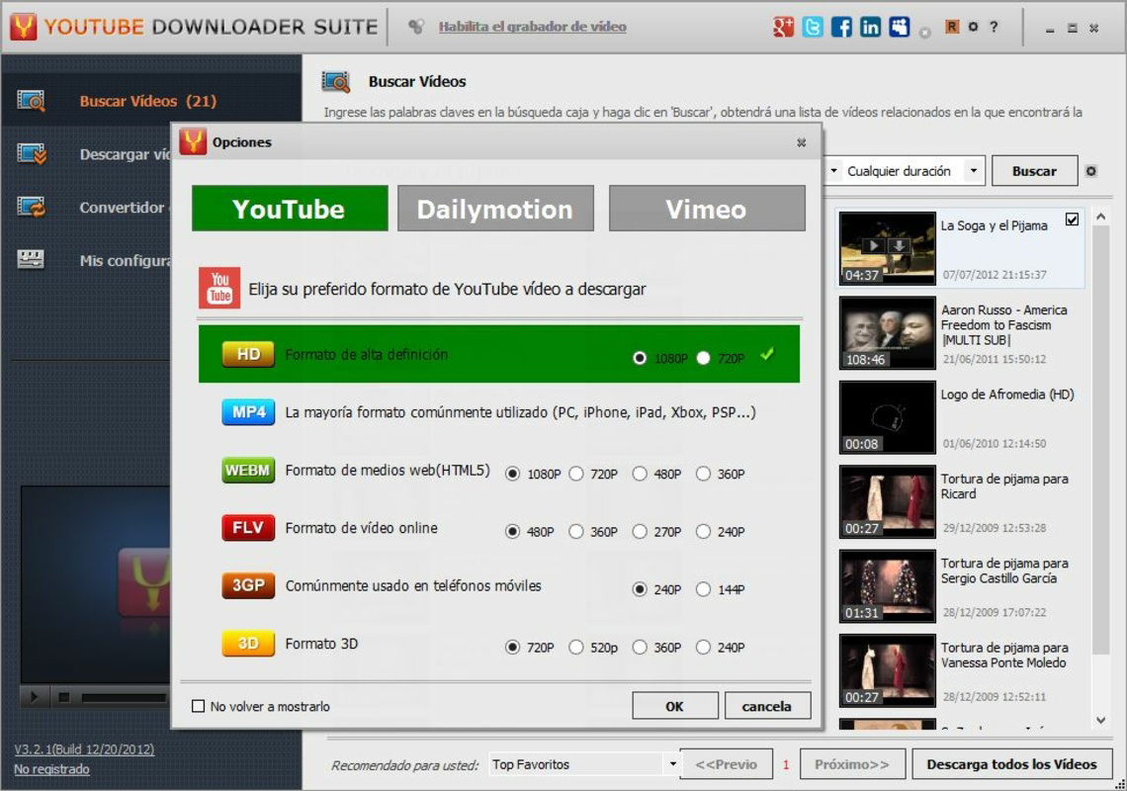Click scroll down arrow in results list
This screenshot has width=1127, height=791.
[x=1100, y=720]
